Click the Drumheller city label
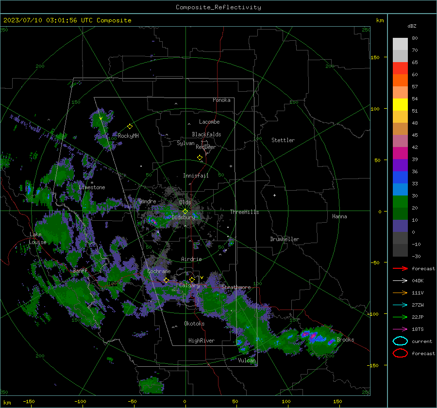This screenshot has width=437, height=408. pyautogui.click(x=285, y=239)
